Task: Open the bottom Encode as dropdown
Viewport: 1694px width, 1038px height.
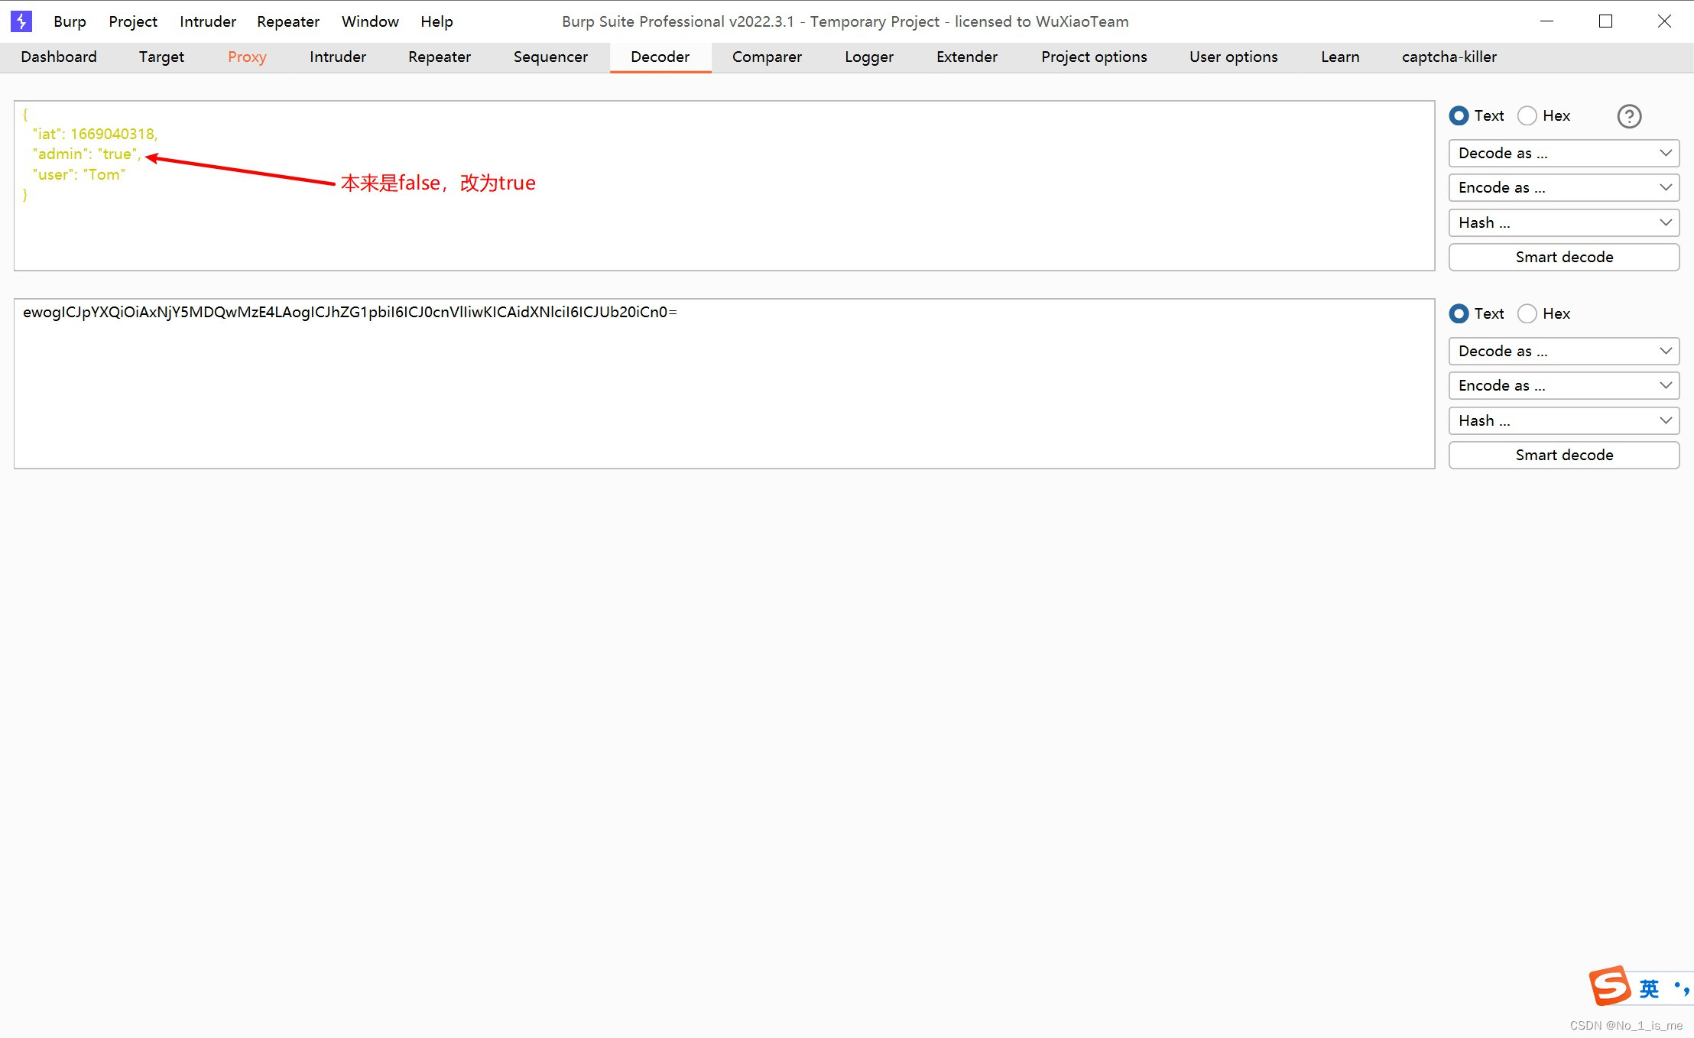Action: pyautogui.click(x=1563, y=385)
